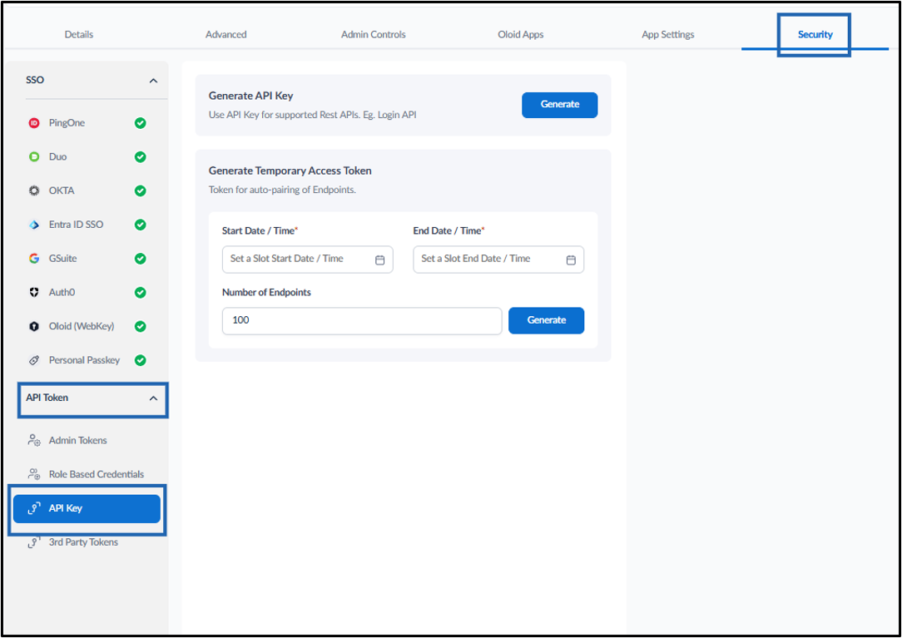Image resolution: width=902 pixels, height=638 pixels.
Task: Click the 'Number of Endpoints' label
Action: (x=266, y=292)
